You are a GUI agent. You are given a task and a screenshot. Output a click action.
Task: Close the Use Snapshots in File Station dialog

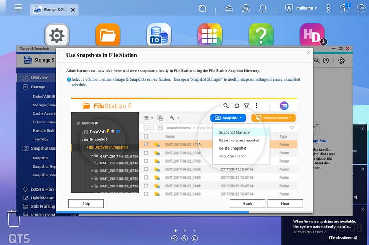(x=308, y=52)
